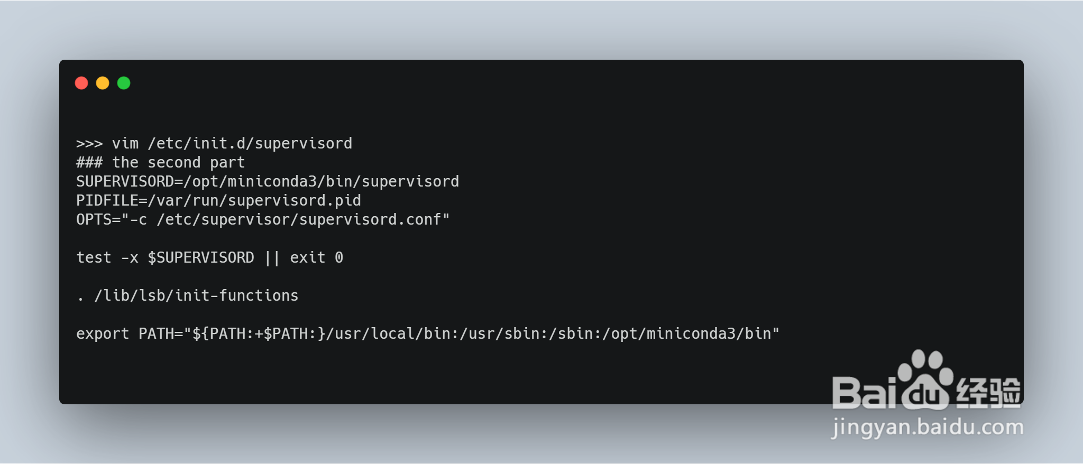The width and height of the screenshot is (1083, 464).
Task: Click the green maximize window button
Action: 124,83
